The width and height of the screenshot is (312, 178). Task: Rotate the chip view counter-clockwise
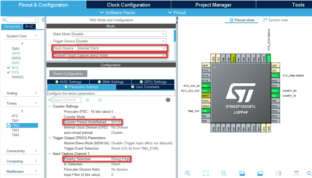tap(260, 173)
